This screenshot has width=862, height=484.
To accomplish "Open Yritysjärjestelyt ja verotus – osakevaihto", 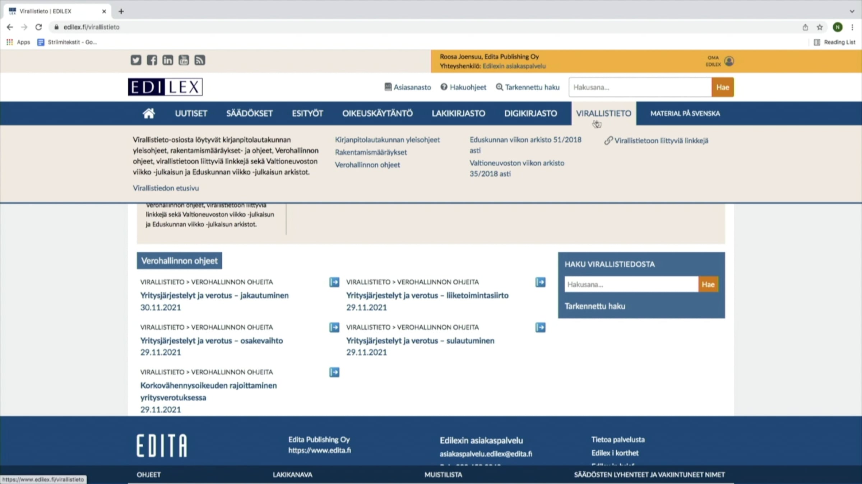I will pos(212,341).
